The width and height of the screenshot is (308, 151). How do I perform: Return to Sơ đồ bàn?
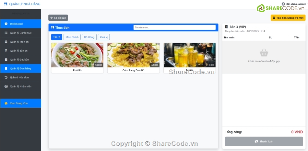point(58,18)
